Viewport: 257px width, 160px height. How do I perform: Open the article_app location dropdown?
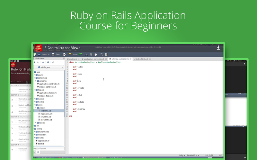(49, 67)
